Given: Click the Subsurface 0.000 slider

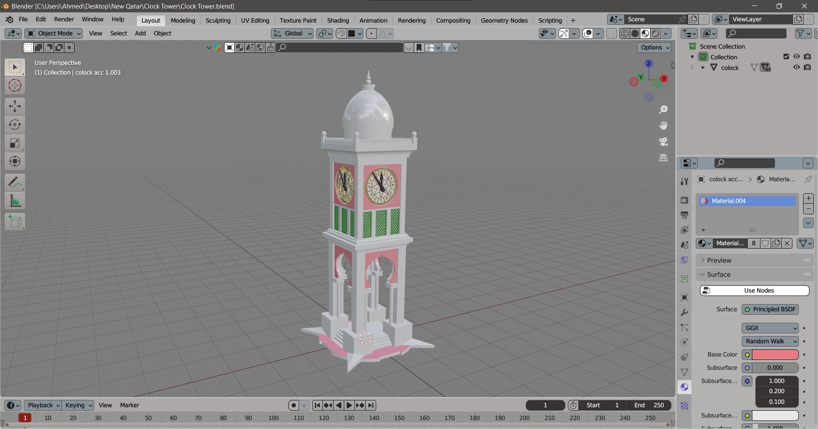Looking at the screenshot, I should click(x=775, y=368).
